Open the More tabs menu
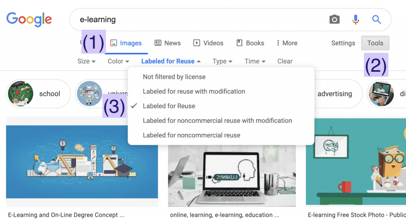The height and width of the screenshot is (220, 406). (287, 43)
